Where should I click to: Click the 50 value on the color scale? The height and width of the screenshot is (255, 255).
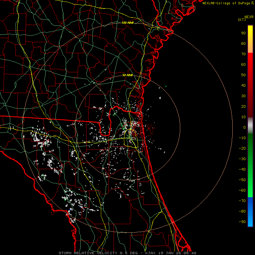coord(243,75)
